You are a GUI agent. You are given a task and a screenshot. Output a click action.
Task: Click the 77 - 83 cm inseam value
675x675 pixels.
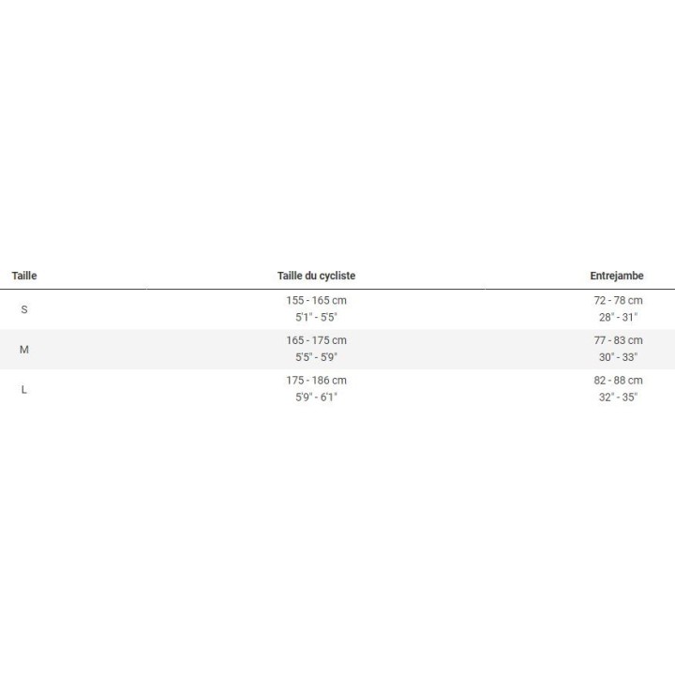[x=618, y=340]
